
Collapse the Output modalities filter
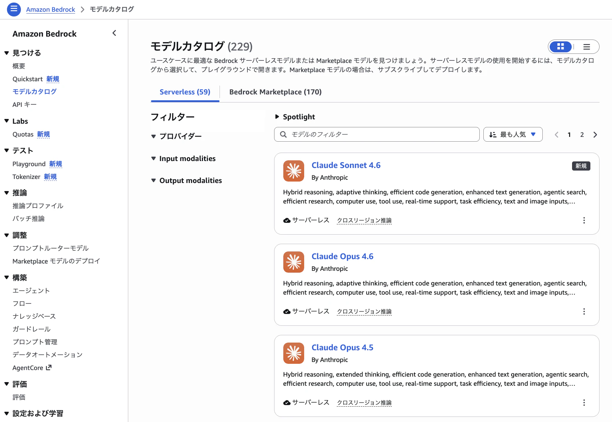[154, 180]
